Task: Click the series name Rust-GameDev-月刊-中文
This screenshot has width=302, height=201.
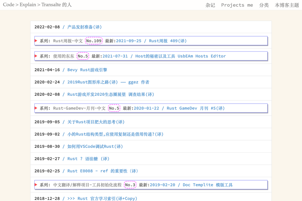Action: coord(79,108)
